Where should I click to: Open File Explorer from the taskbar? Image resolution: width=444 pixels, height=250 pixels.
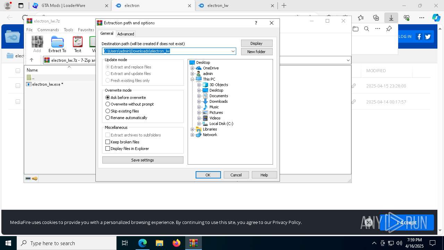point(159,243)
